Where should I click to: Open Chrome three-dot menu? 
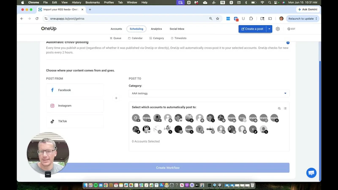[316, 19]
